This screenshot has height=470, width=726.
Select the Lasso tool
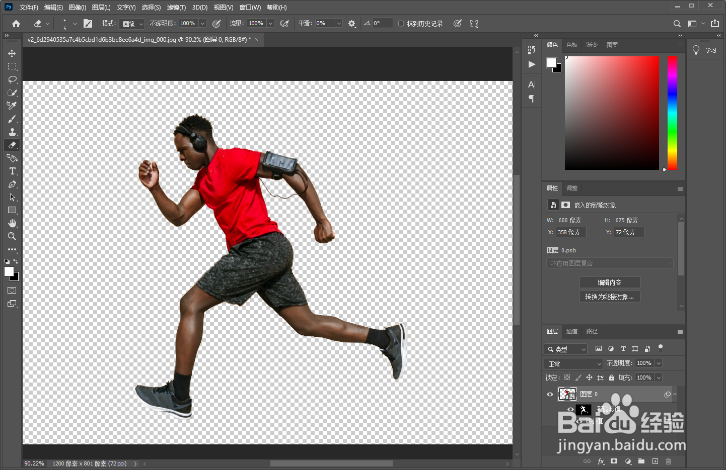(12, 79)
